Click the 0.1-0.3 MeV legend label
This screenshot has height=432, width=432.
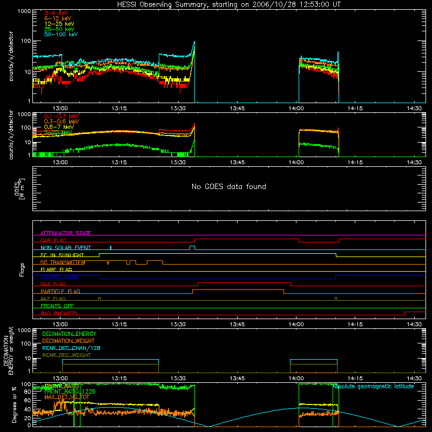pos(62,116)
